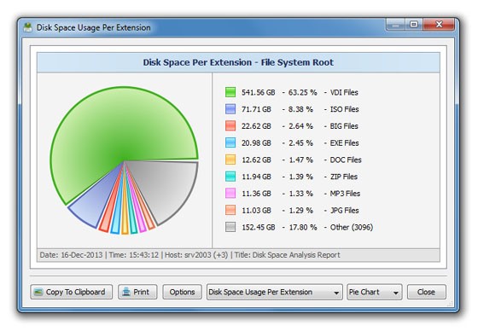Click the 8.38 % percentage

300,109
